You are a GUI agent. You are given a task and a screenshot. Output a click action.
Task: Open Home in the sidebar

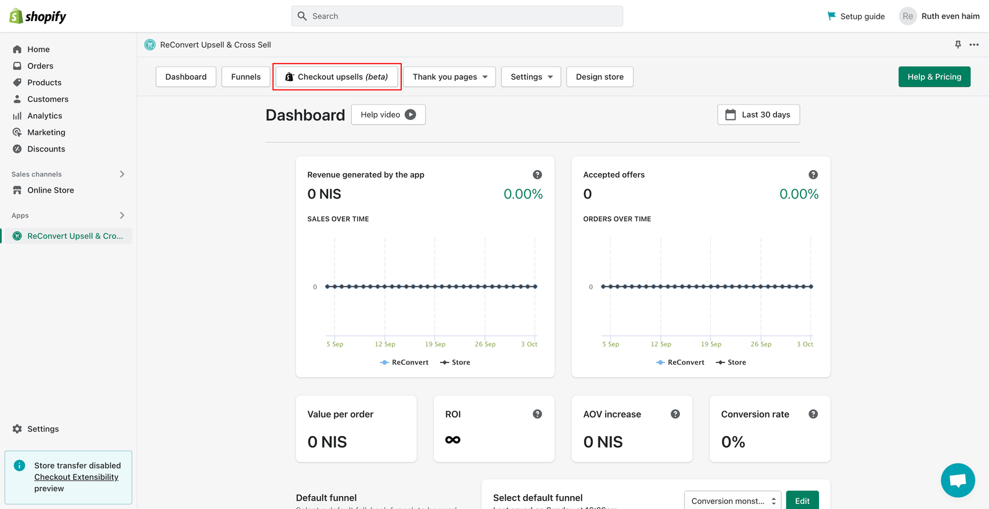tap(38, 49)
